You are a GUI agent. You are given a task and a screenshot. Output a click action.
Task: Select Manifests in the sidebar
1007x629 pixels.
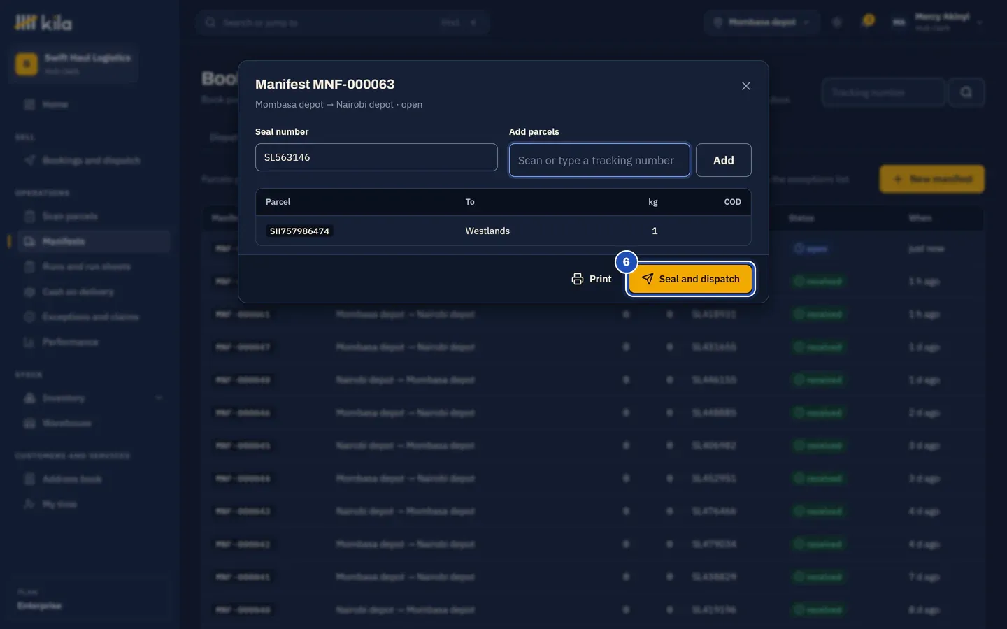(93, 242)
